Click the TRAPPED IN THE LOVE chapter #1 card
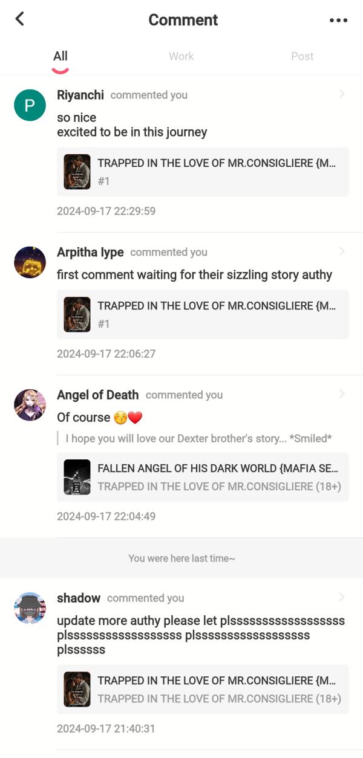 click(201, 171)
